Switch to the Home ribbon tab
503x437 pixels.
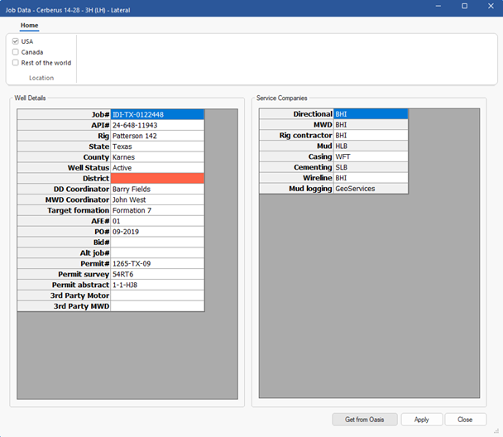29,26
